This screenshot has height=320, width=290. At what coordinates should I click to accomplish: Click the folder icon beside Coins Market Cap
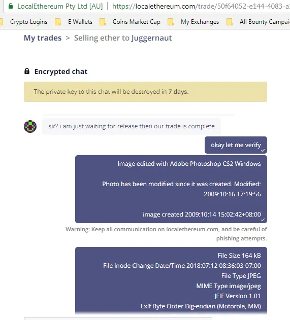click(x=103, y=22)
